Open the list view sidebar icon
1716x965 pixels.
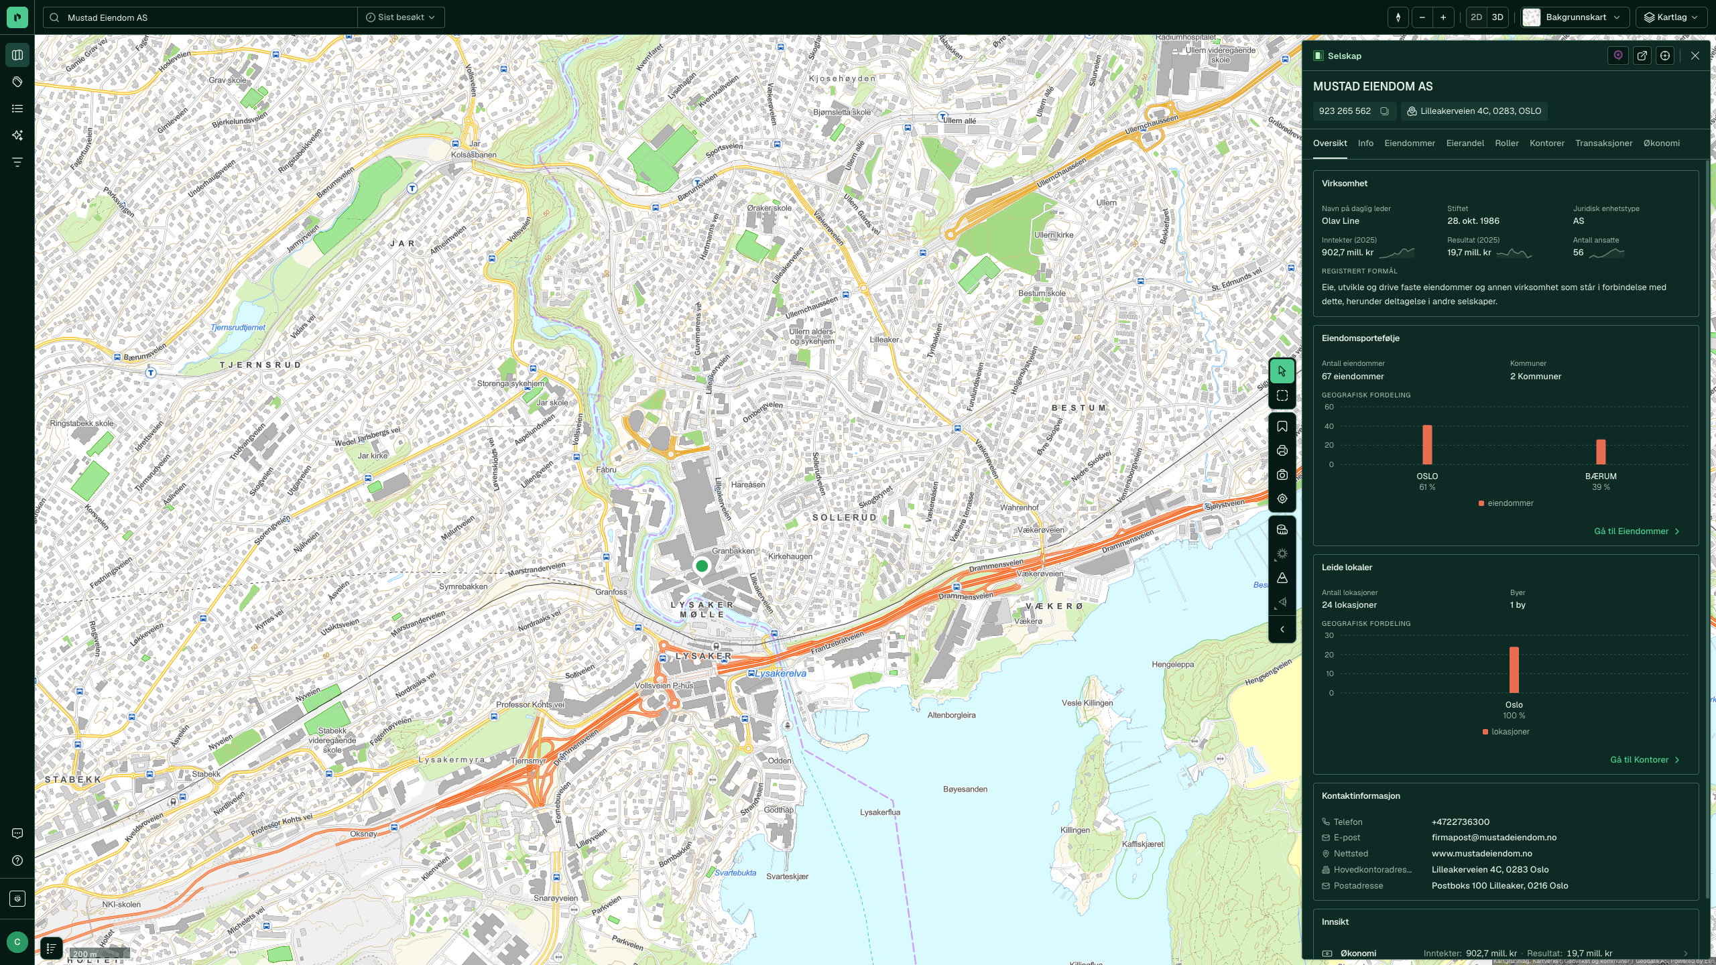pyautogui.click(x=17, y=109)
